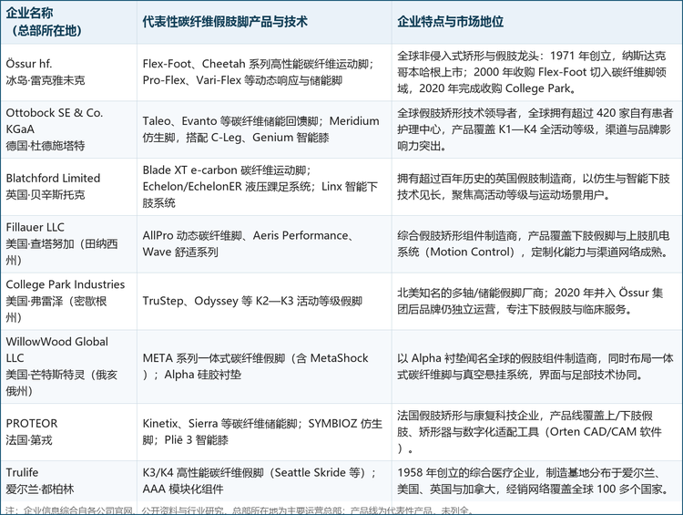Click the description mentioning 420 家自有患者护理中心
The width and height of the screenshot is (683, 515).
click(x=536, y=129)
